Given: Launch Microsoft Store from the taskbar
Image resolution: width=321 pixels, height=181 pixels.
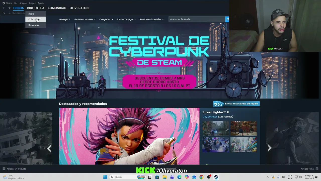Looking at the screenshot, I should point(157,177).
